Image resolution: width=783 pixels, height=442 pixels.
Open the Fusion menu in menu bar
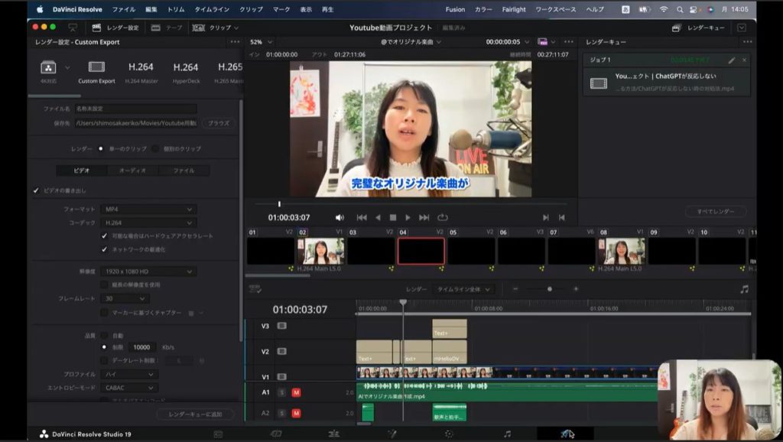click(x=455, y=9)
